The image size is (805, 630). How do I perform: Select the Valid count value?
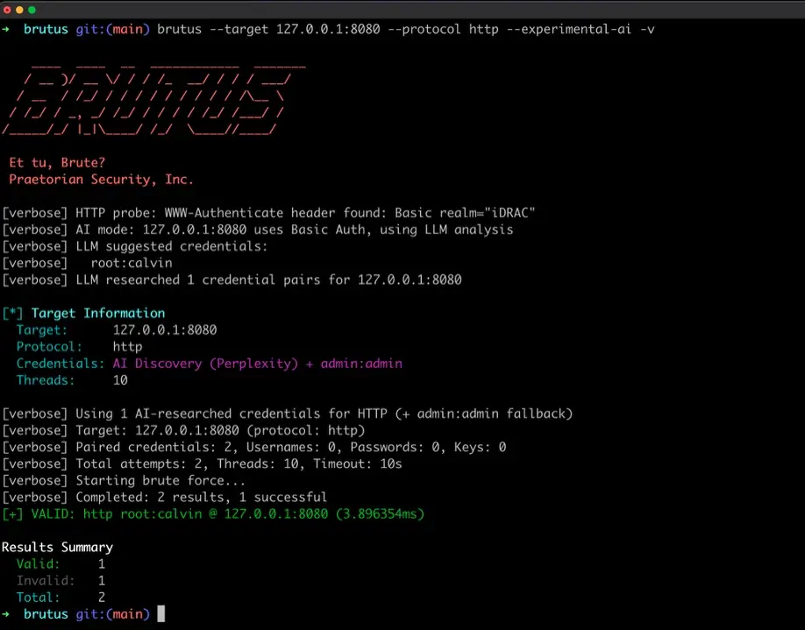click(x=101, y=563)
